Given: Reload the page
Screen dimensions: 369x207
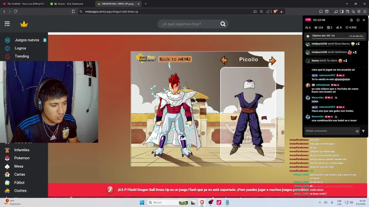Looking at the screenshot, I should 16,11.
